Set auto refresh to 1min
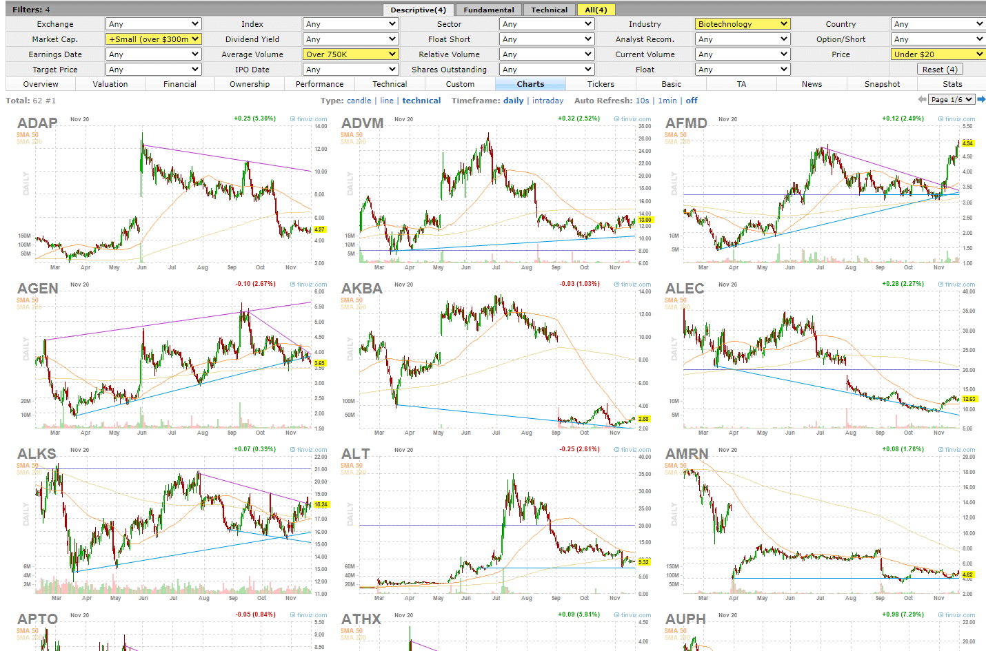Viewport: 986px width, 651px height. [x=667, y=101]
